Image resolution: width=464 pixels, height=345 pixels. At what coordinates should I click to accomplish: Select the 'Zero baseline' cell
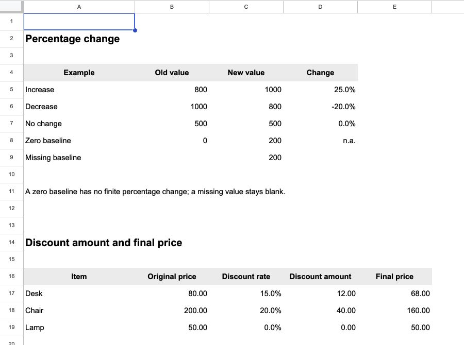79,141
